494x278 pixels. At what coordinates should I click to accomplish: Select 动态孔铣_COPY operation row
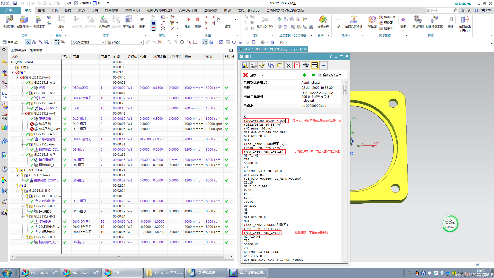pos(50,129)
